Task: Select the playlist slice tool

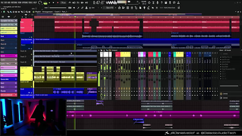Action: [21, 12]
